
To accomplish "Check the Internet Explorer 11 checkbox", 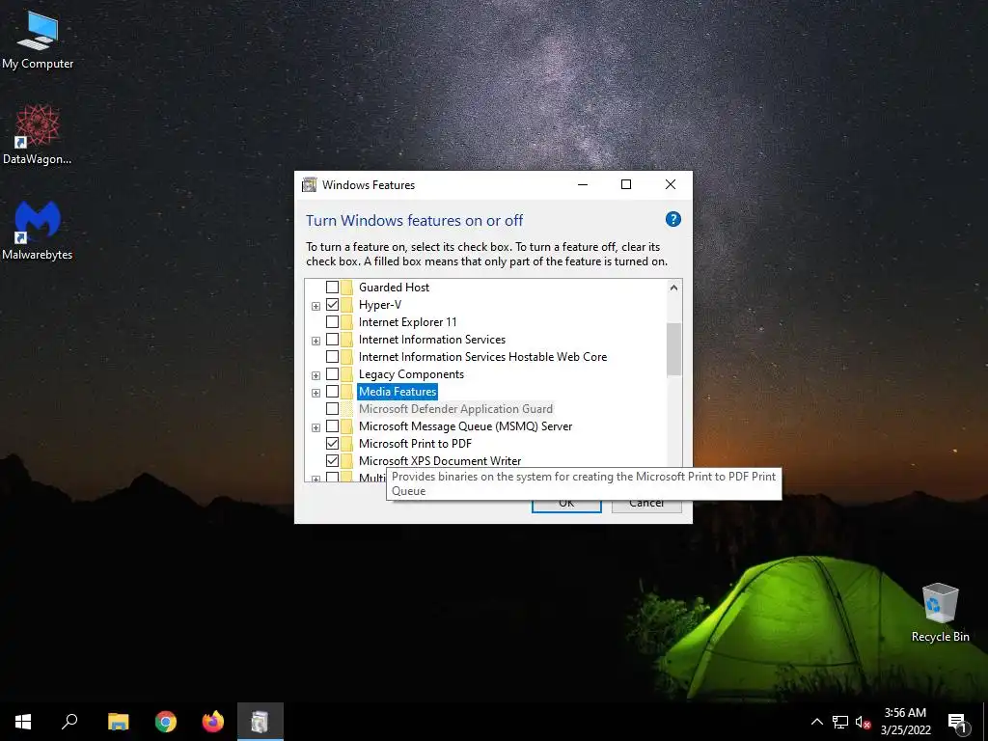I will [x=332, y=322].
